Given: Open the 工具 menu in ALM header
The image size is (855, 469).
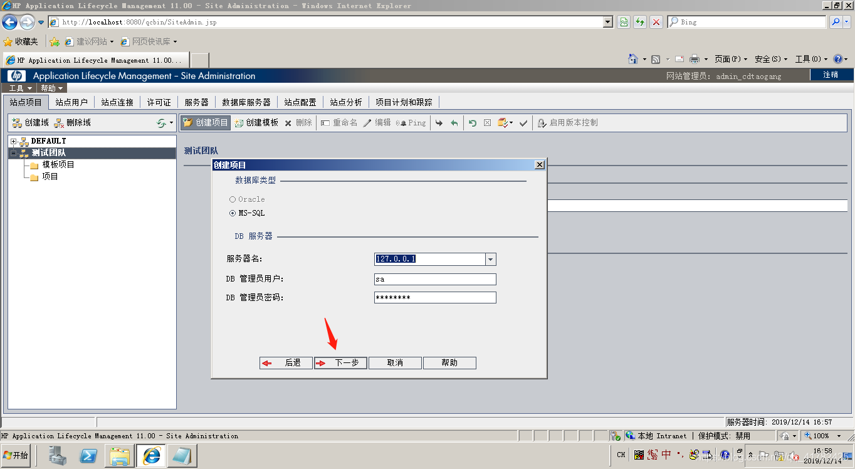Looking at the screenshot, I should coord(20,88).
